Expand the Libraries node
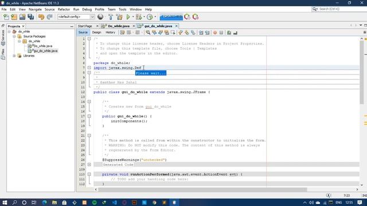The height and width of the screenshot is (206, 367). click(14, 56)
